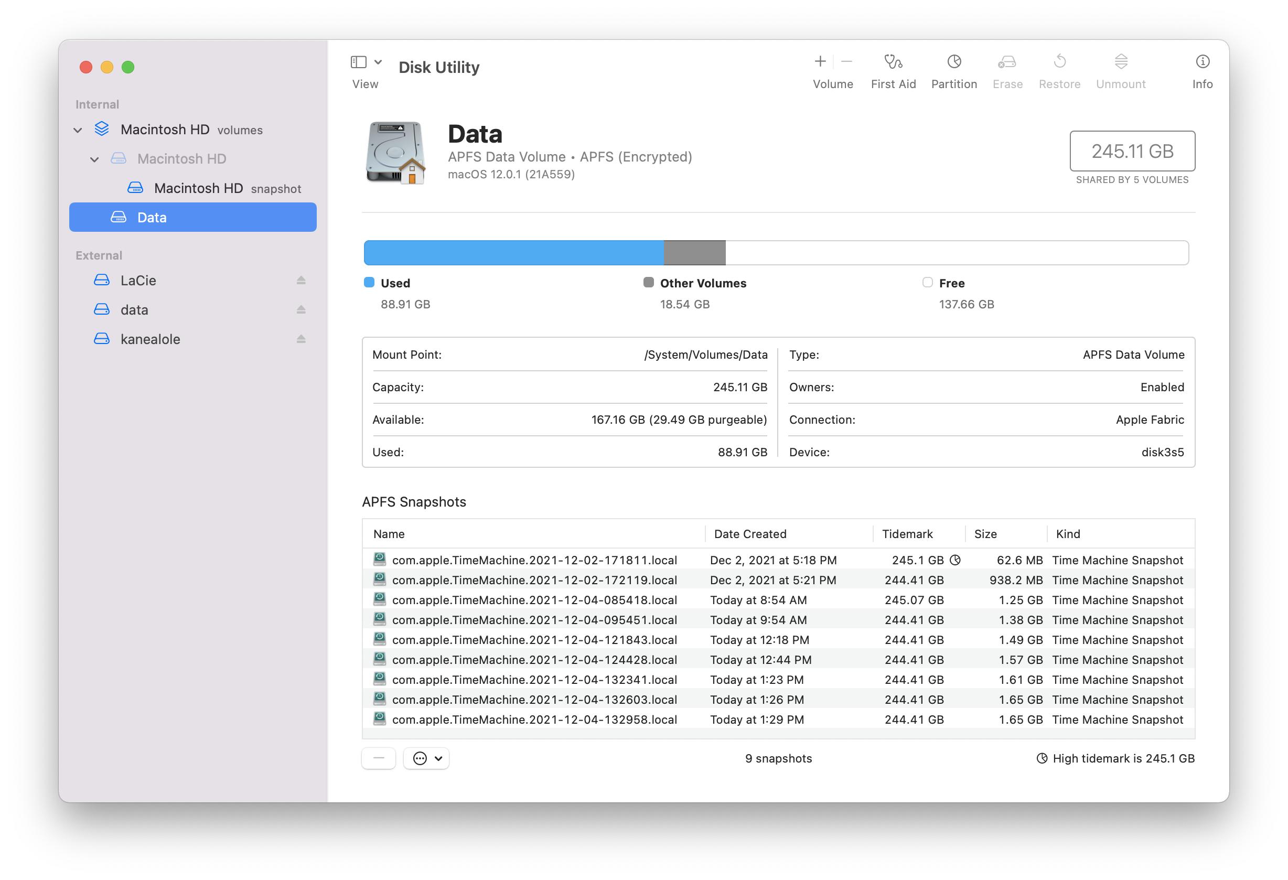This screenshot has height=880, width=1288.
Task: Click the disk3s5 device value
Action: point(1163,452)
